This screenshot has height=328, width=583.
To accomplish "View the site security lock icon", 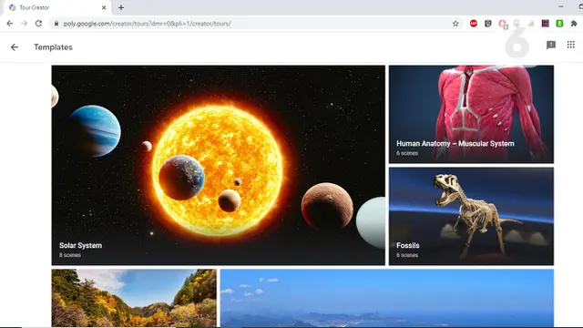I will pos(56,24).
